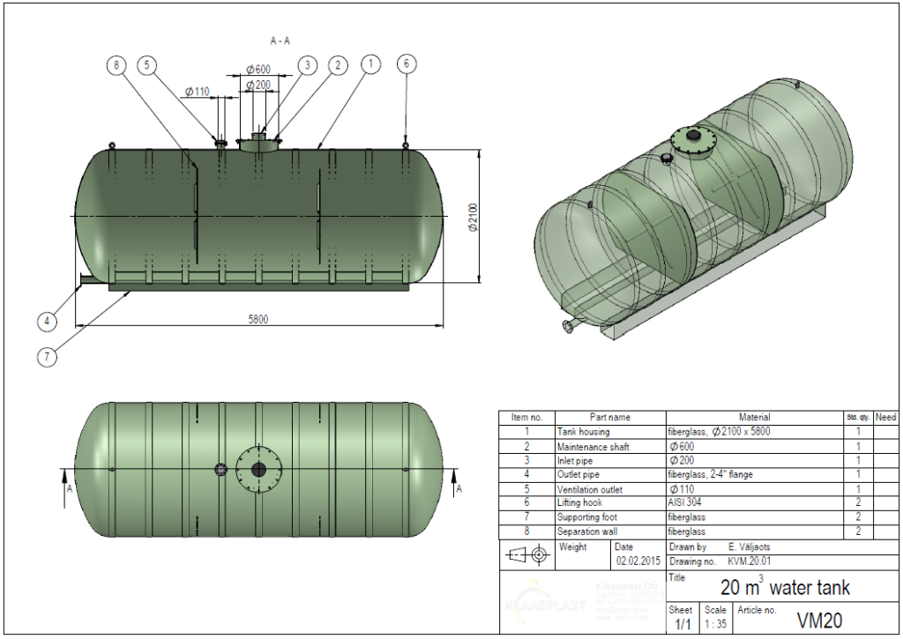The height and width of the screenshot is (639, 903).
Task: Select balloon 4 near outlet pipe
Action: [49, 322]
